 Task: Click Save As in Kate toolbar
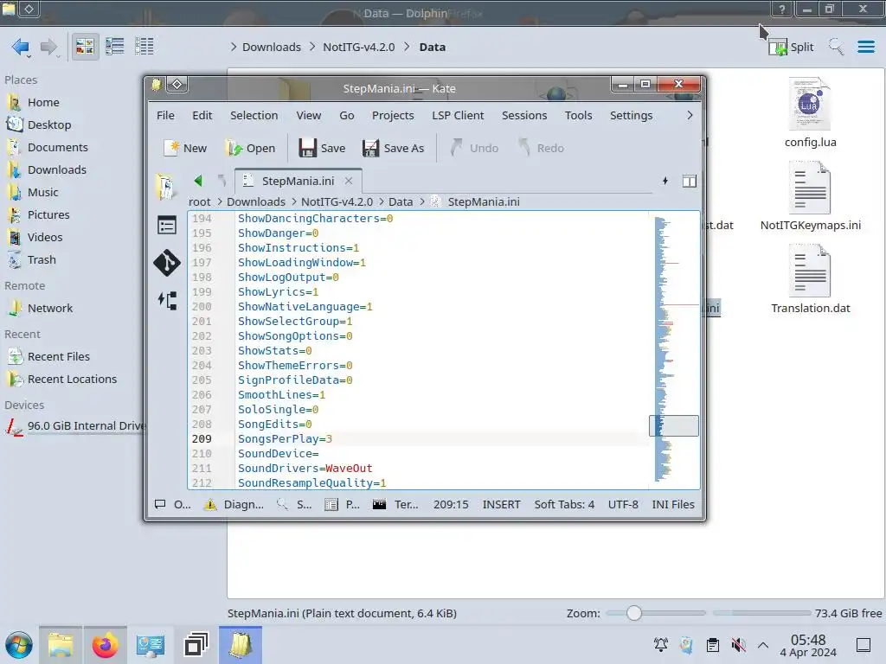(394, 148)
